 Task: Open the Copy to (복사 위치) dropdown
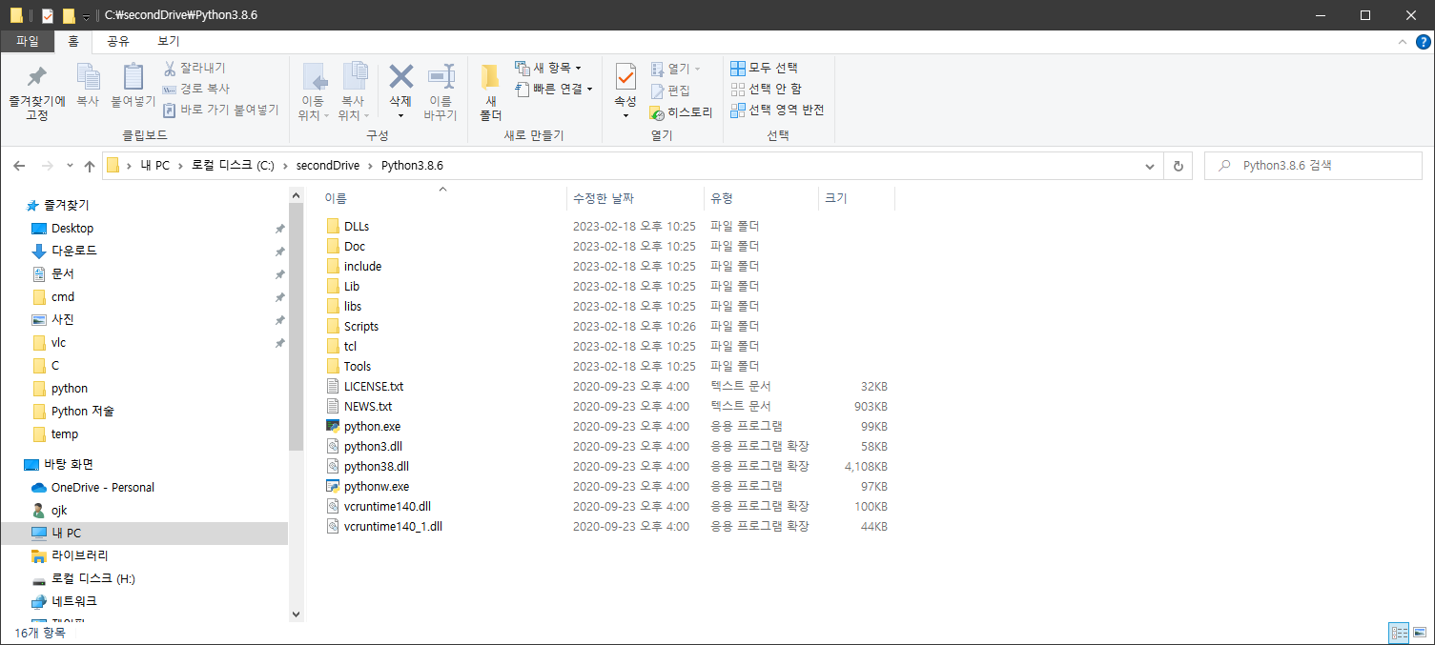354,91
